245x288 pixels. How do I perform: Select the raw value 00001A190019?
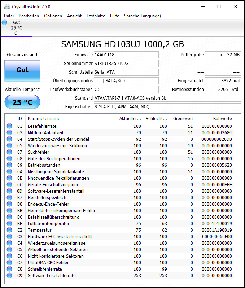pyautogui.click(x=217, y=230)
